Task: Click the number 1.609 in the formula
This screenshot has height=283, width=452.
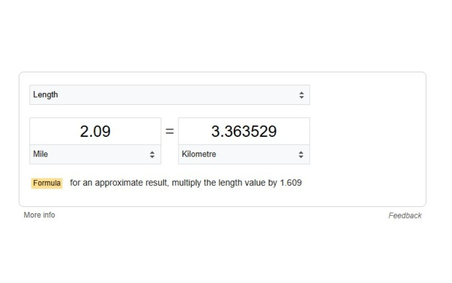Action: click(291, 183)
